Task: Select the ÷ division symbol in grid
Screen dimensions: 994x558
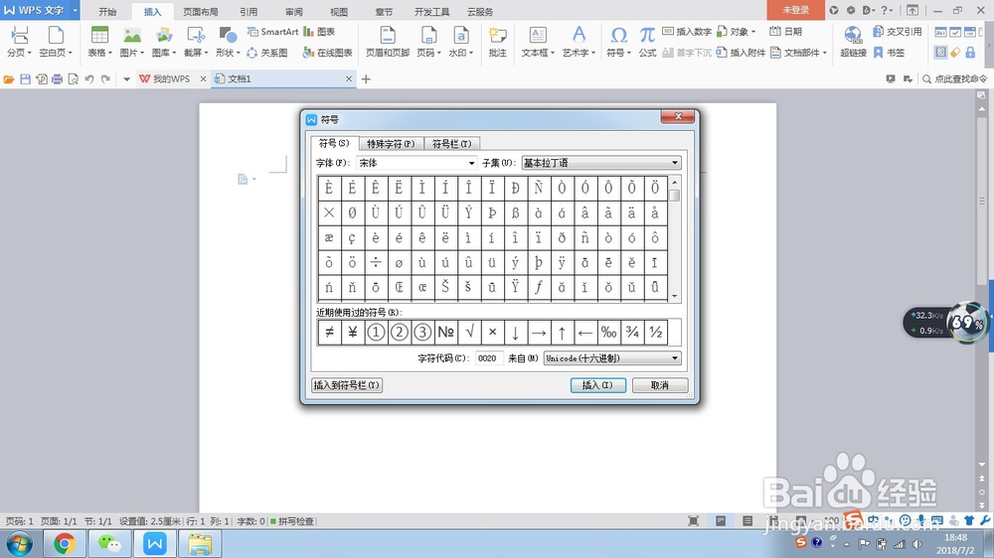Action: pyautogui.click(x=376, y=262)
